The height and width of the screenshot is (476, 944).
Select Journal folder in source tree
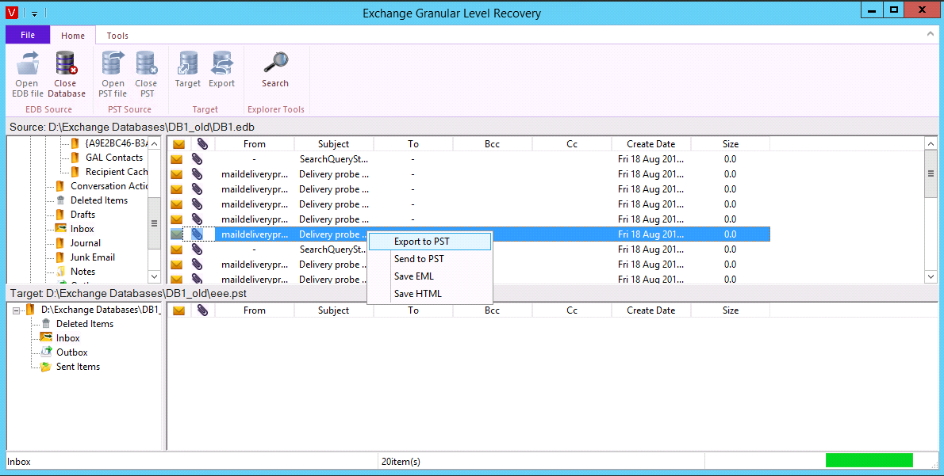pyautogui.click(x=85, y=243)
